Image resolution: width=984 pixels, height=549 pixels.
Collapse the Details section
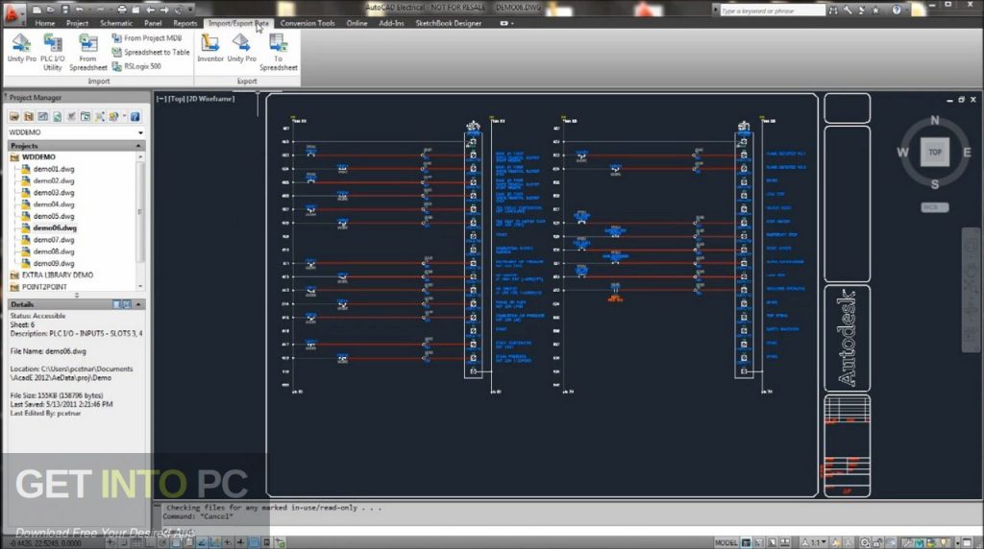[138, 304]
